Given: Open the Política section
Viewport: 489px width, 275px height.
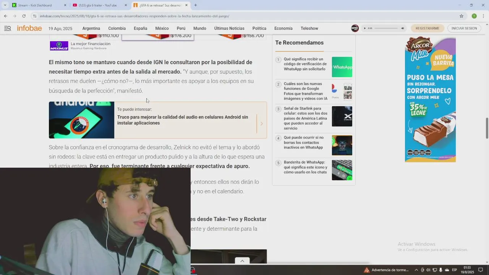Looking at the screenshot, I should 259,28.
